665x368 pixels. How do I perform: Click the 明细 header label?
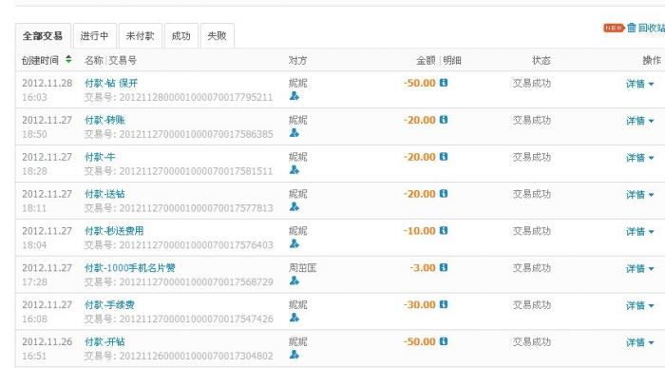pyautogui.click(x=452, y=60)
